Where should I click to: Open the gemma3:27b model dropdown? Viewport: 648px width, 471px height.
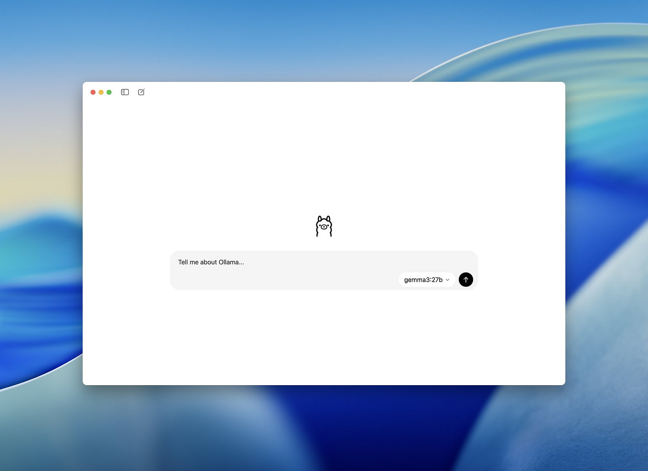tap(426, 280)
